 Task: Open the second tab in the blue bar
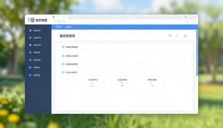click(68, 27)
